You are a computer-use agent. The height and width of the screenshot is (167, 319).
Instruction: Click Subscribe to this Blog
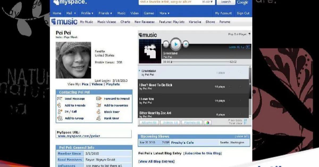[203, 153]
